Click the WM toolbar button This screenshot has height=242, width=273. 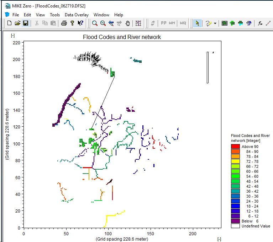pos(172,23)
